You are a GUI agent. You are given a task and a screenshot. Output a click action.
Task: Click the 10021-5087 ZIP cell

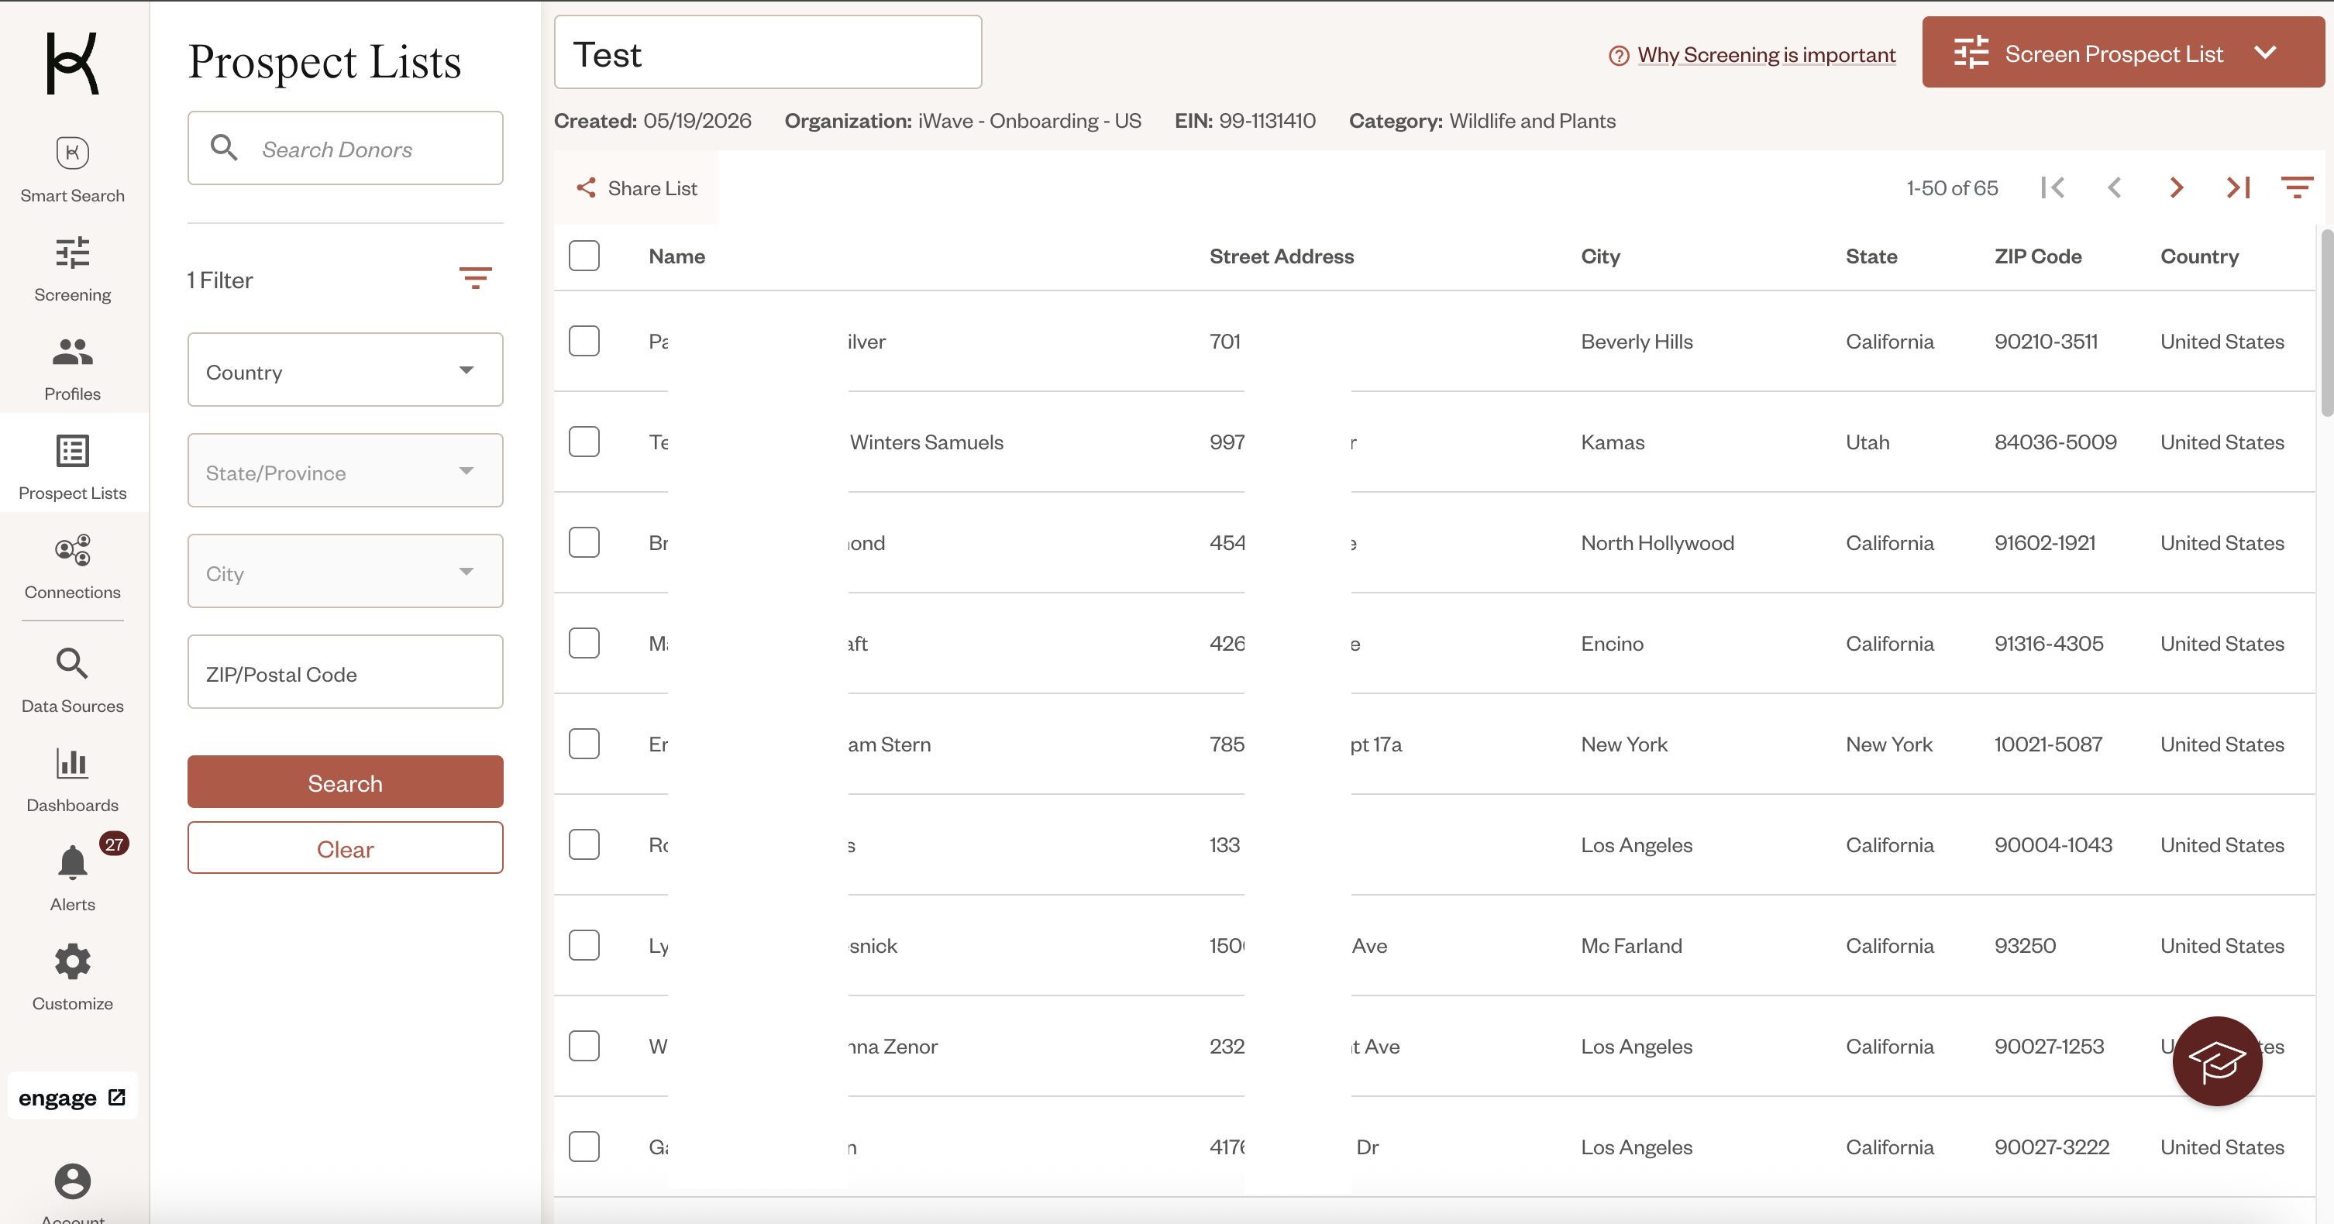(2048, 744)
